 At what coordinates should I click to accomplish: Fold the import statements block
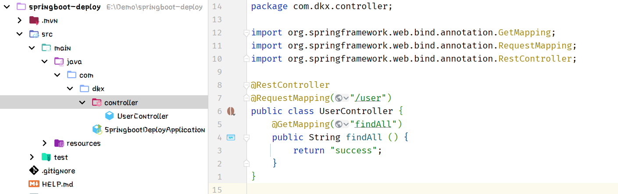(246, 32)
